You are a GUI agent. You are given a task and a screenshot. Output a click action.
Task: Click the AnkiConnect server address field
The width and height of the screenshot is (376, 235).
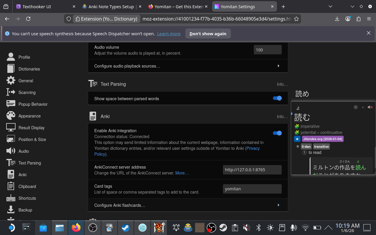(252, 169)
